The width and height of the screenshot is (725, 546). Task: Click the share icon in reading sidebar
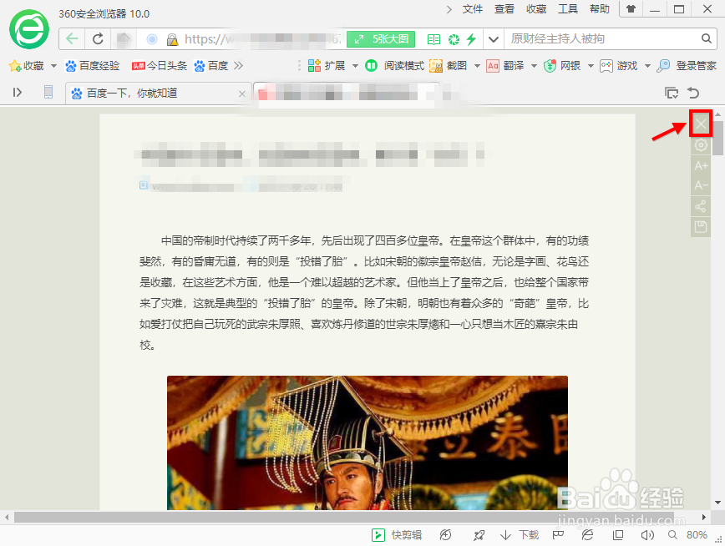[x=701, y=206]
